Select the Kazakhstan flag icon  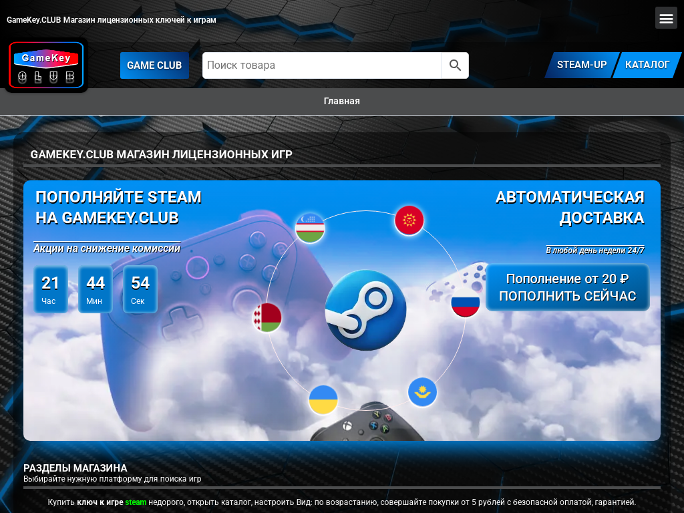(422, 392)
